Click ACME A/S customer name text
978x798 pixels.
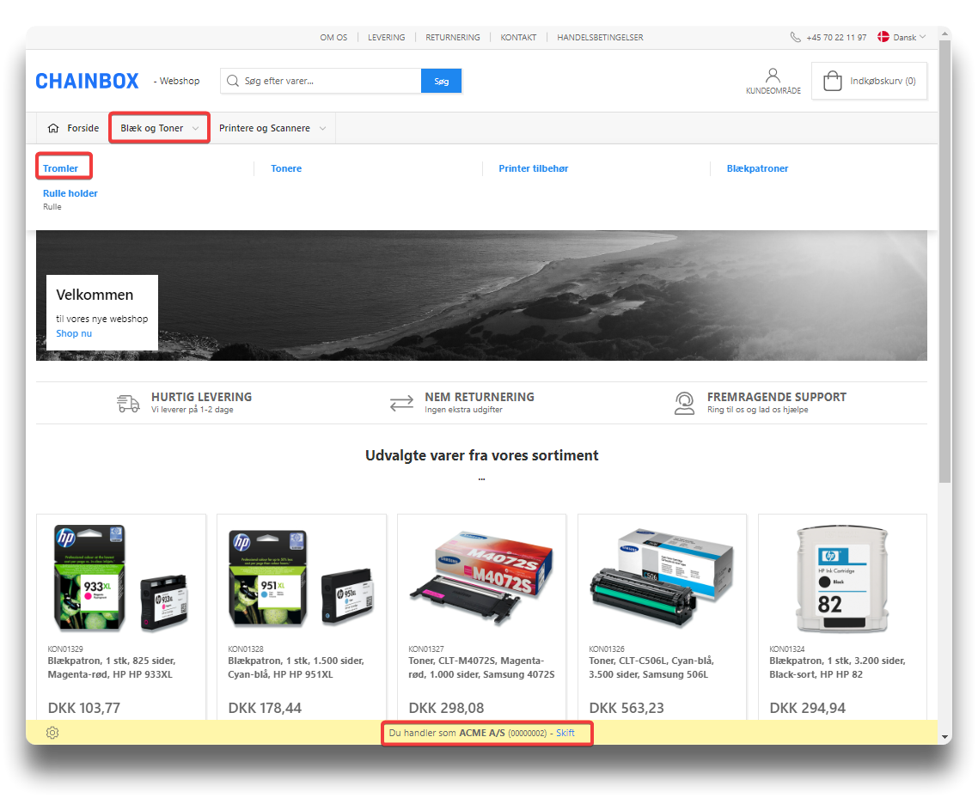pos(482,733)
